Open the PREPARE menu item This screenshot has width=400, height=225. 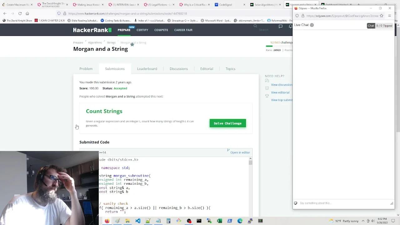124,30
